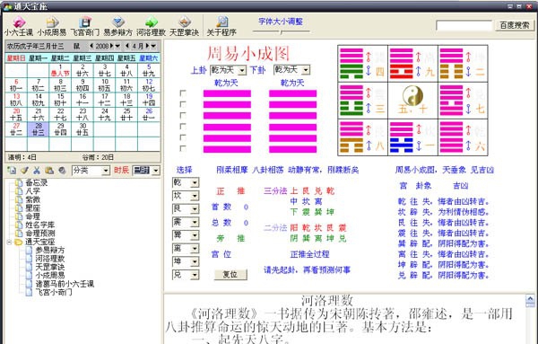This screenshot has width=538, height=344.
Task: Show the 关于程序 about dialog
Action: point(221,26)
